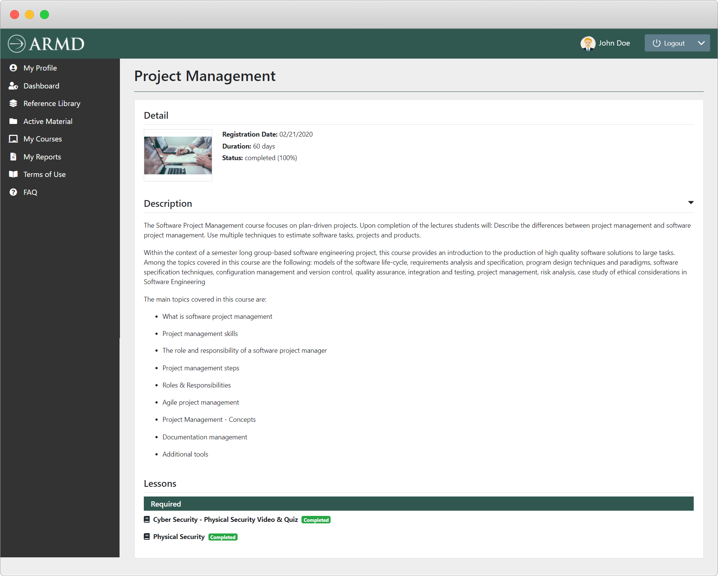
Task: Click the Lessons heading
Action: point(160,483)
